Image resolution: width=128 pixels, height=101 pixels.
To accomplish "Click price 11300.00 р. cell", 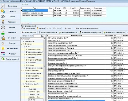I will [122, 68].
